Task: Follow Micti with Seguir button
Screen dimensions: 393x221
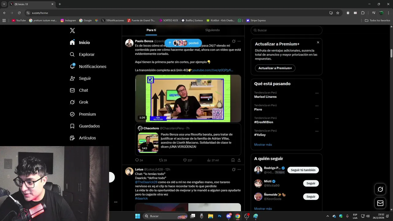Action: click(x=311, y=183)
